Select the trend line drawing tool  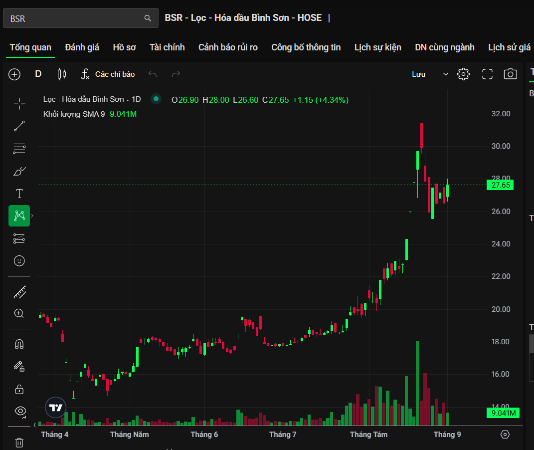click(x=19, y=126)
